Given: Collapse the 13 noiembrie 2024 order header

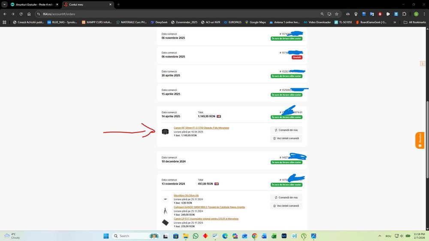Looking at the screenshot, I should [232, 182].
